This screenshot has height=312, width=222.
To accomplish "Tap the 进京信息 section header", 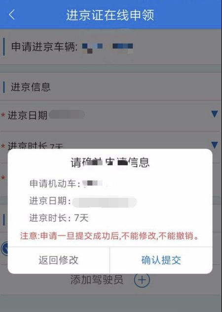I will [31, 87].
